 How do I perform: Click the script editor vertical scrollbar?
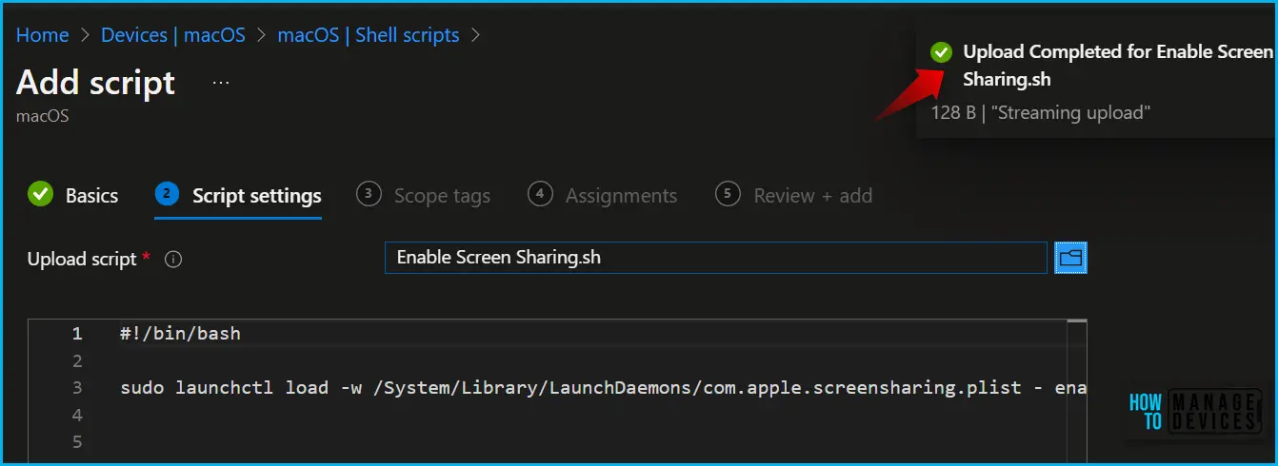coord(1077,392)
